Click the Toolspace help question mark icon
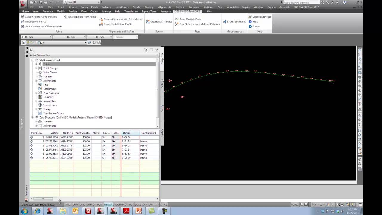The width and height of the screenshot is (382, 215). pos(157,50)
